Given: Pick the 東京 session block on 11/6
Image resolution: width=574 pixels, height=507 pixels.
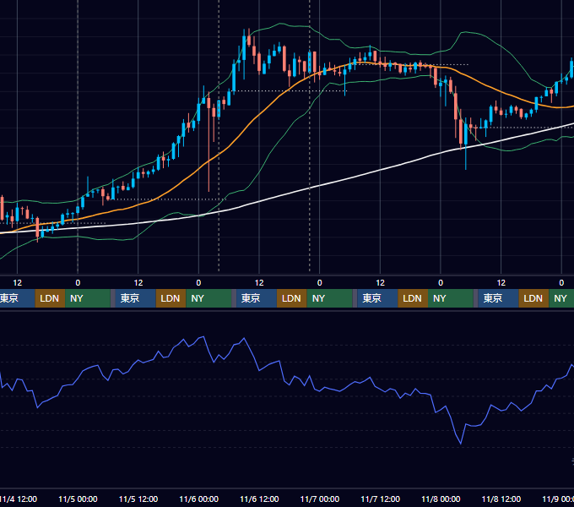Looking at the screenshot, I should click(257, 298).
